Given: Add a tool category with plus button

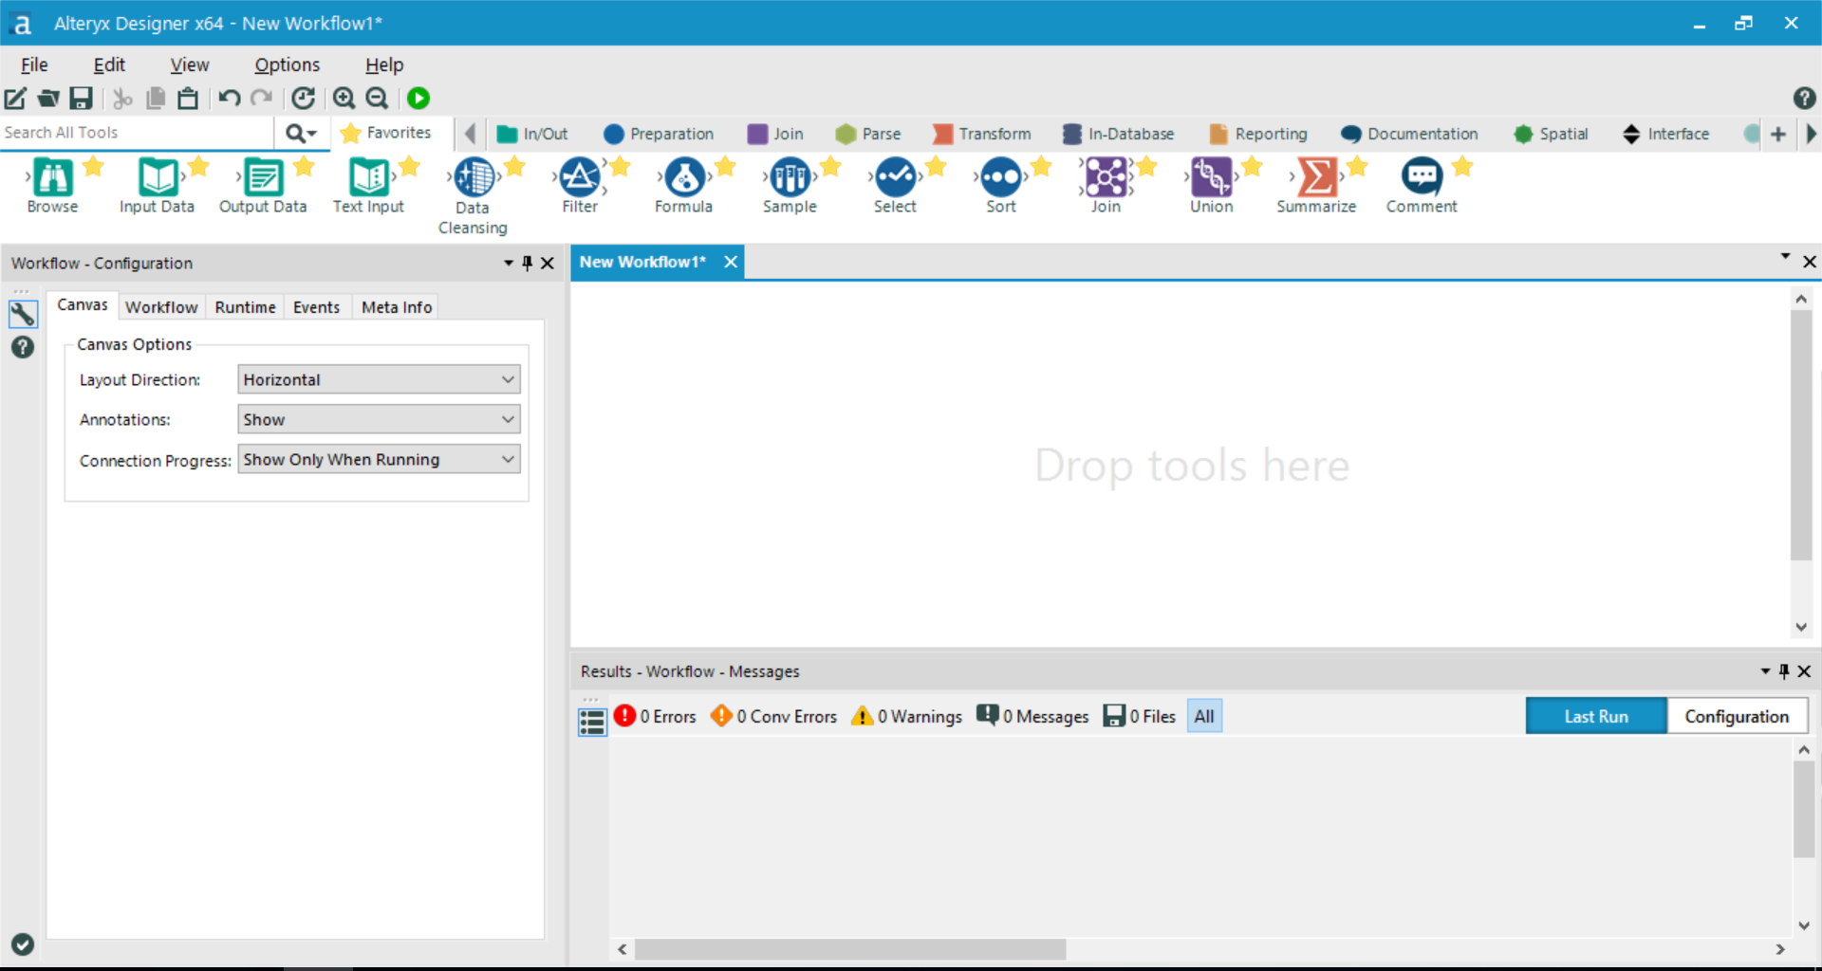Looking at the screenshot, I should point(1778,134).
